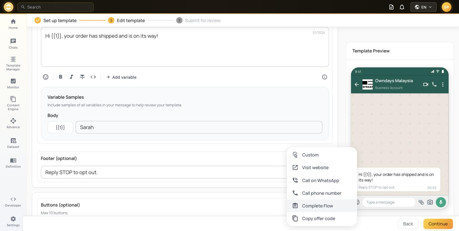Click the info icon beside formatting toolbar
459x231 pixels.
point(324,77)
